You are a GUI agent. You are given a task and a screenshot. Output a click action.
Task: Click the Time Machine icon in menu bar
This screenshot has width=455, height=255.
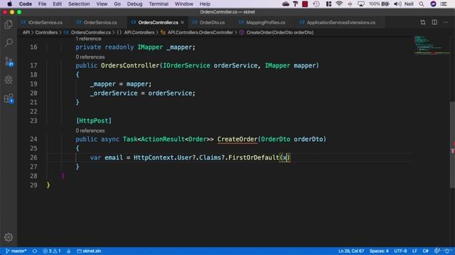[316, 4]
